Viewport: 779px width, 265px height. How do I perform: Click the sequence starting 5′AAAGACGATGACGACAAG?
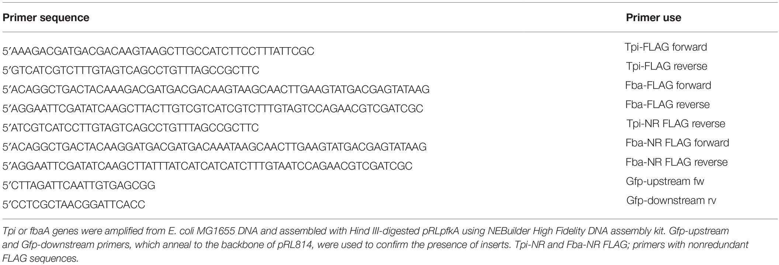(x=158, y=51)
